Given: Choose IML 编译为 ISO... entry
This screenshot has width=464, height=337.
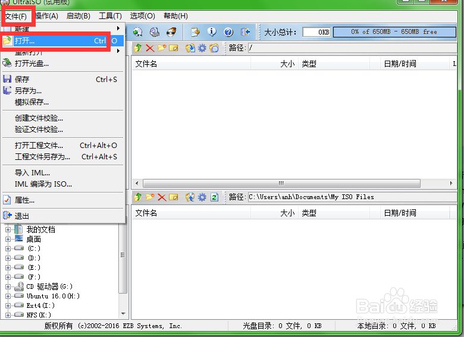Looking at the screenshot, I should 62,184.
